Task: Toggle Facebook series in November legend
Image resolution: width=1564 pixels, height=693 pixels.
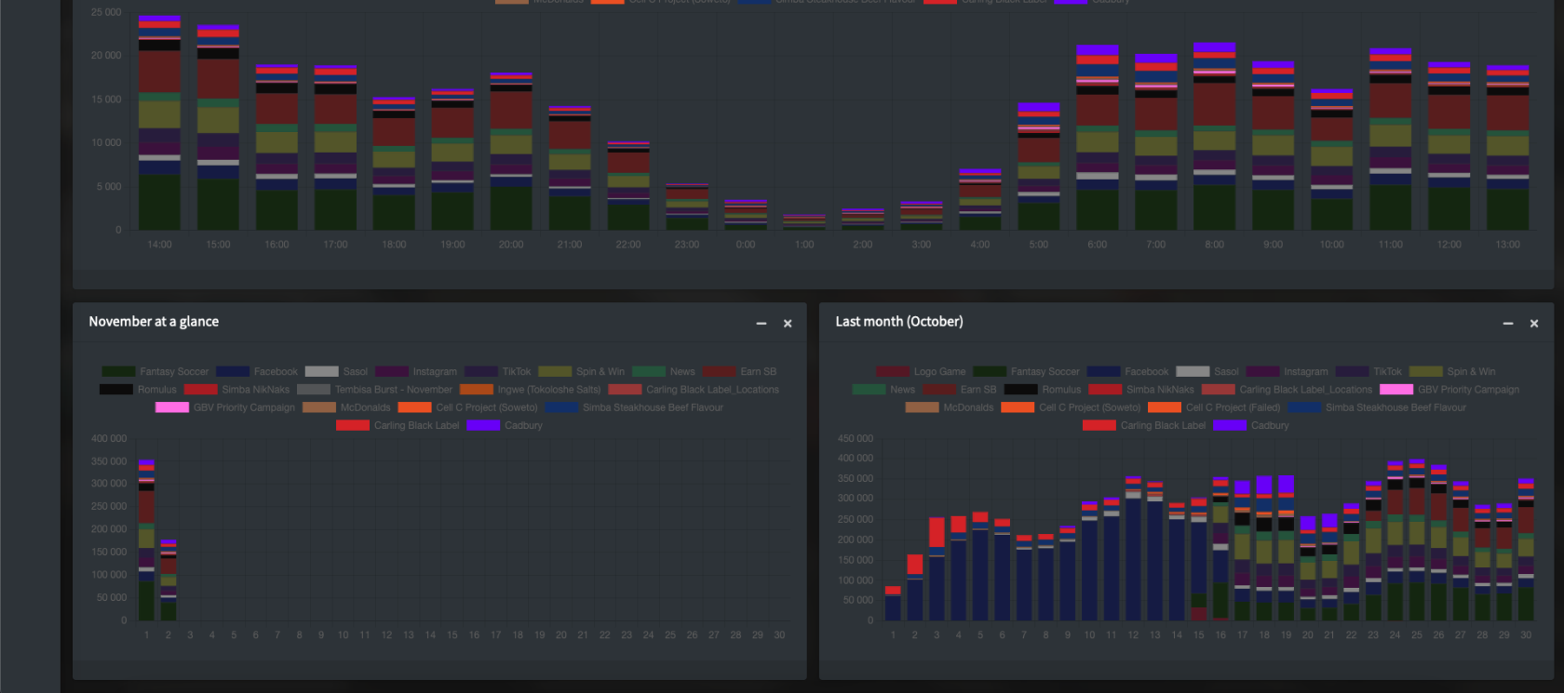Action: point(257,371)
